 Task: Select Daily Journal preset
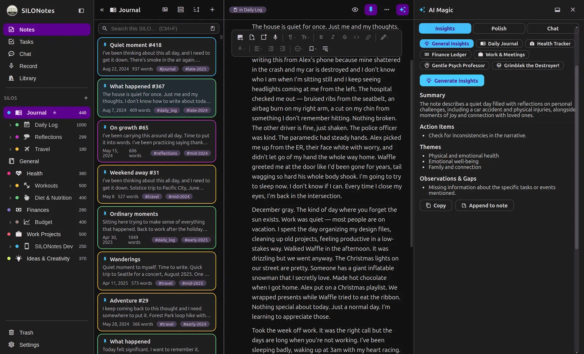pyautogui.click(x=499, y=43)
